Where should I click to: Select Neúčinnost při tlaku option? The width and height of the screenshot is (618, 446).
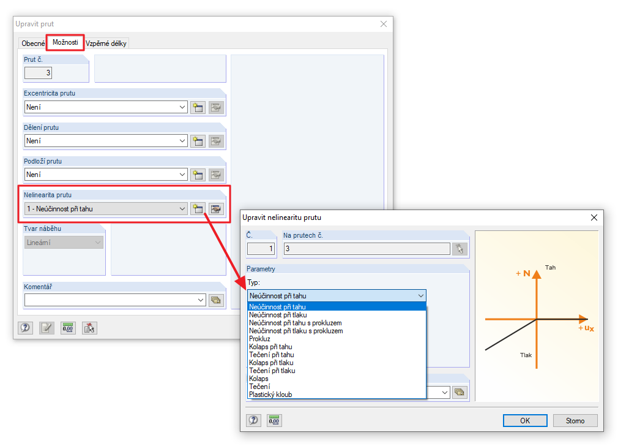tap(337, 315)
